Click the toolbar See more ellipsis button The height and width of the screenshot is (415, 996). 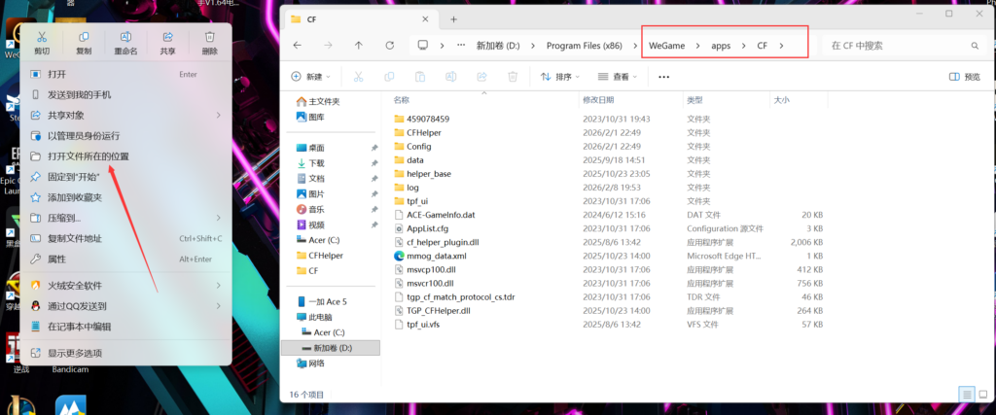point(663,77)
